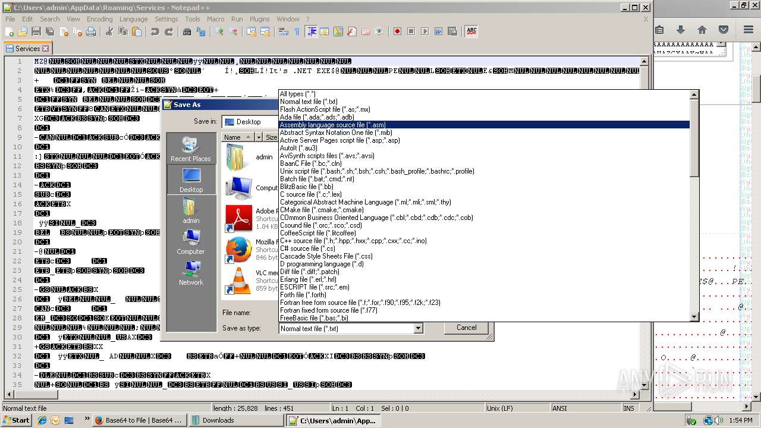Click the Replace toolbar icon

pos(201,32)
